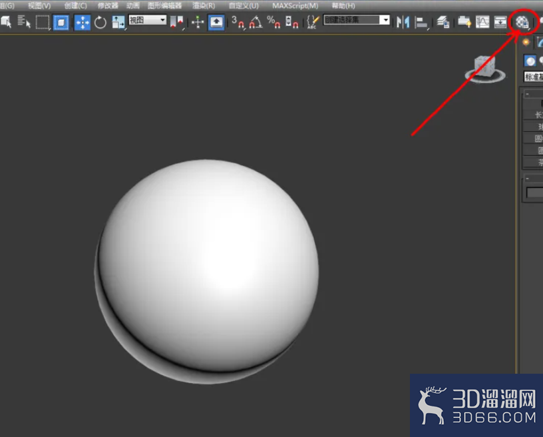The height and width of the screenshot is (437, 543).
Task: Open Edit Named Selection Sets
Action: (312, 22)
